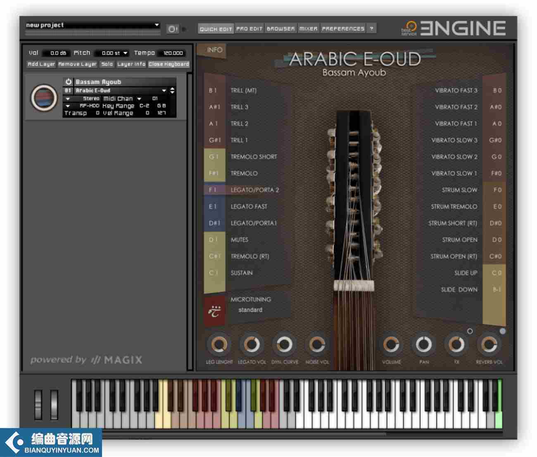
Task: Click the A#0 keyswitch label
Action: [495, 107]
